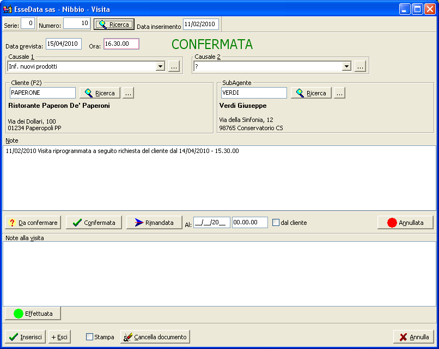Mark the visit as Annullata
This screenshot has height=349, width=439.
click(x=405, y=223)
